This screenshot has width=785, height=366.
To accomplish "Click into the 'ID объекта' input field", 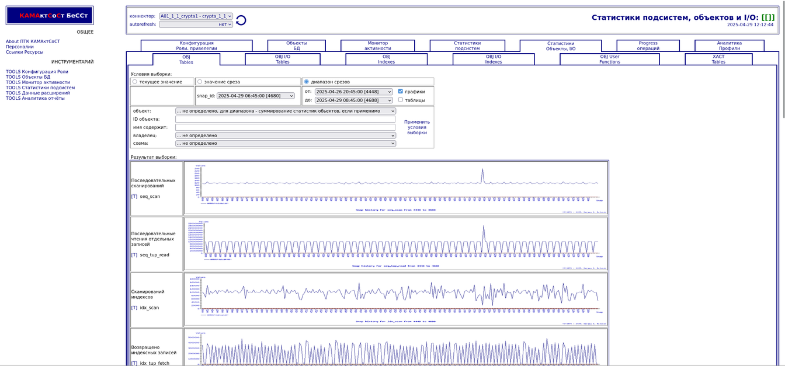I will 285,119.
